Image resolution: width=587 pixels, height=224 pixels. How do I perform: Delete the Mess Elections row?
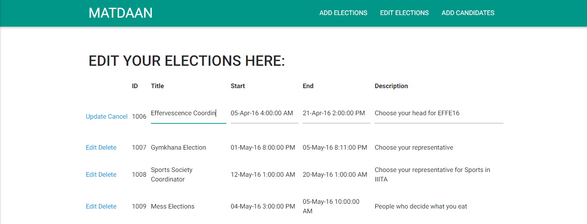(x=107, y=206)
